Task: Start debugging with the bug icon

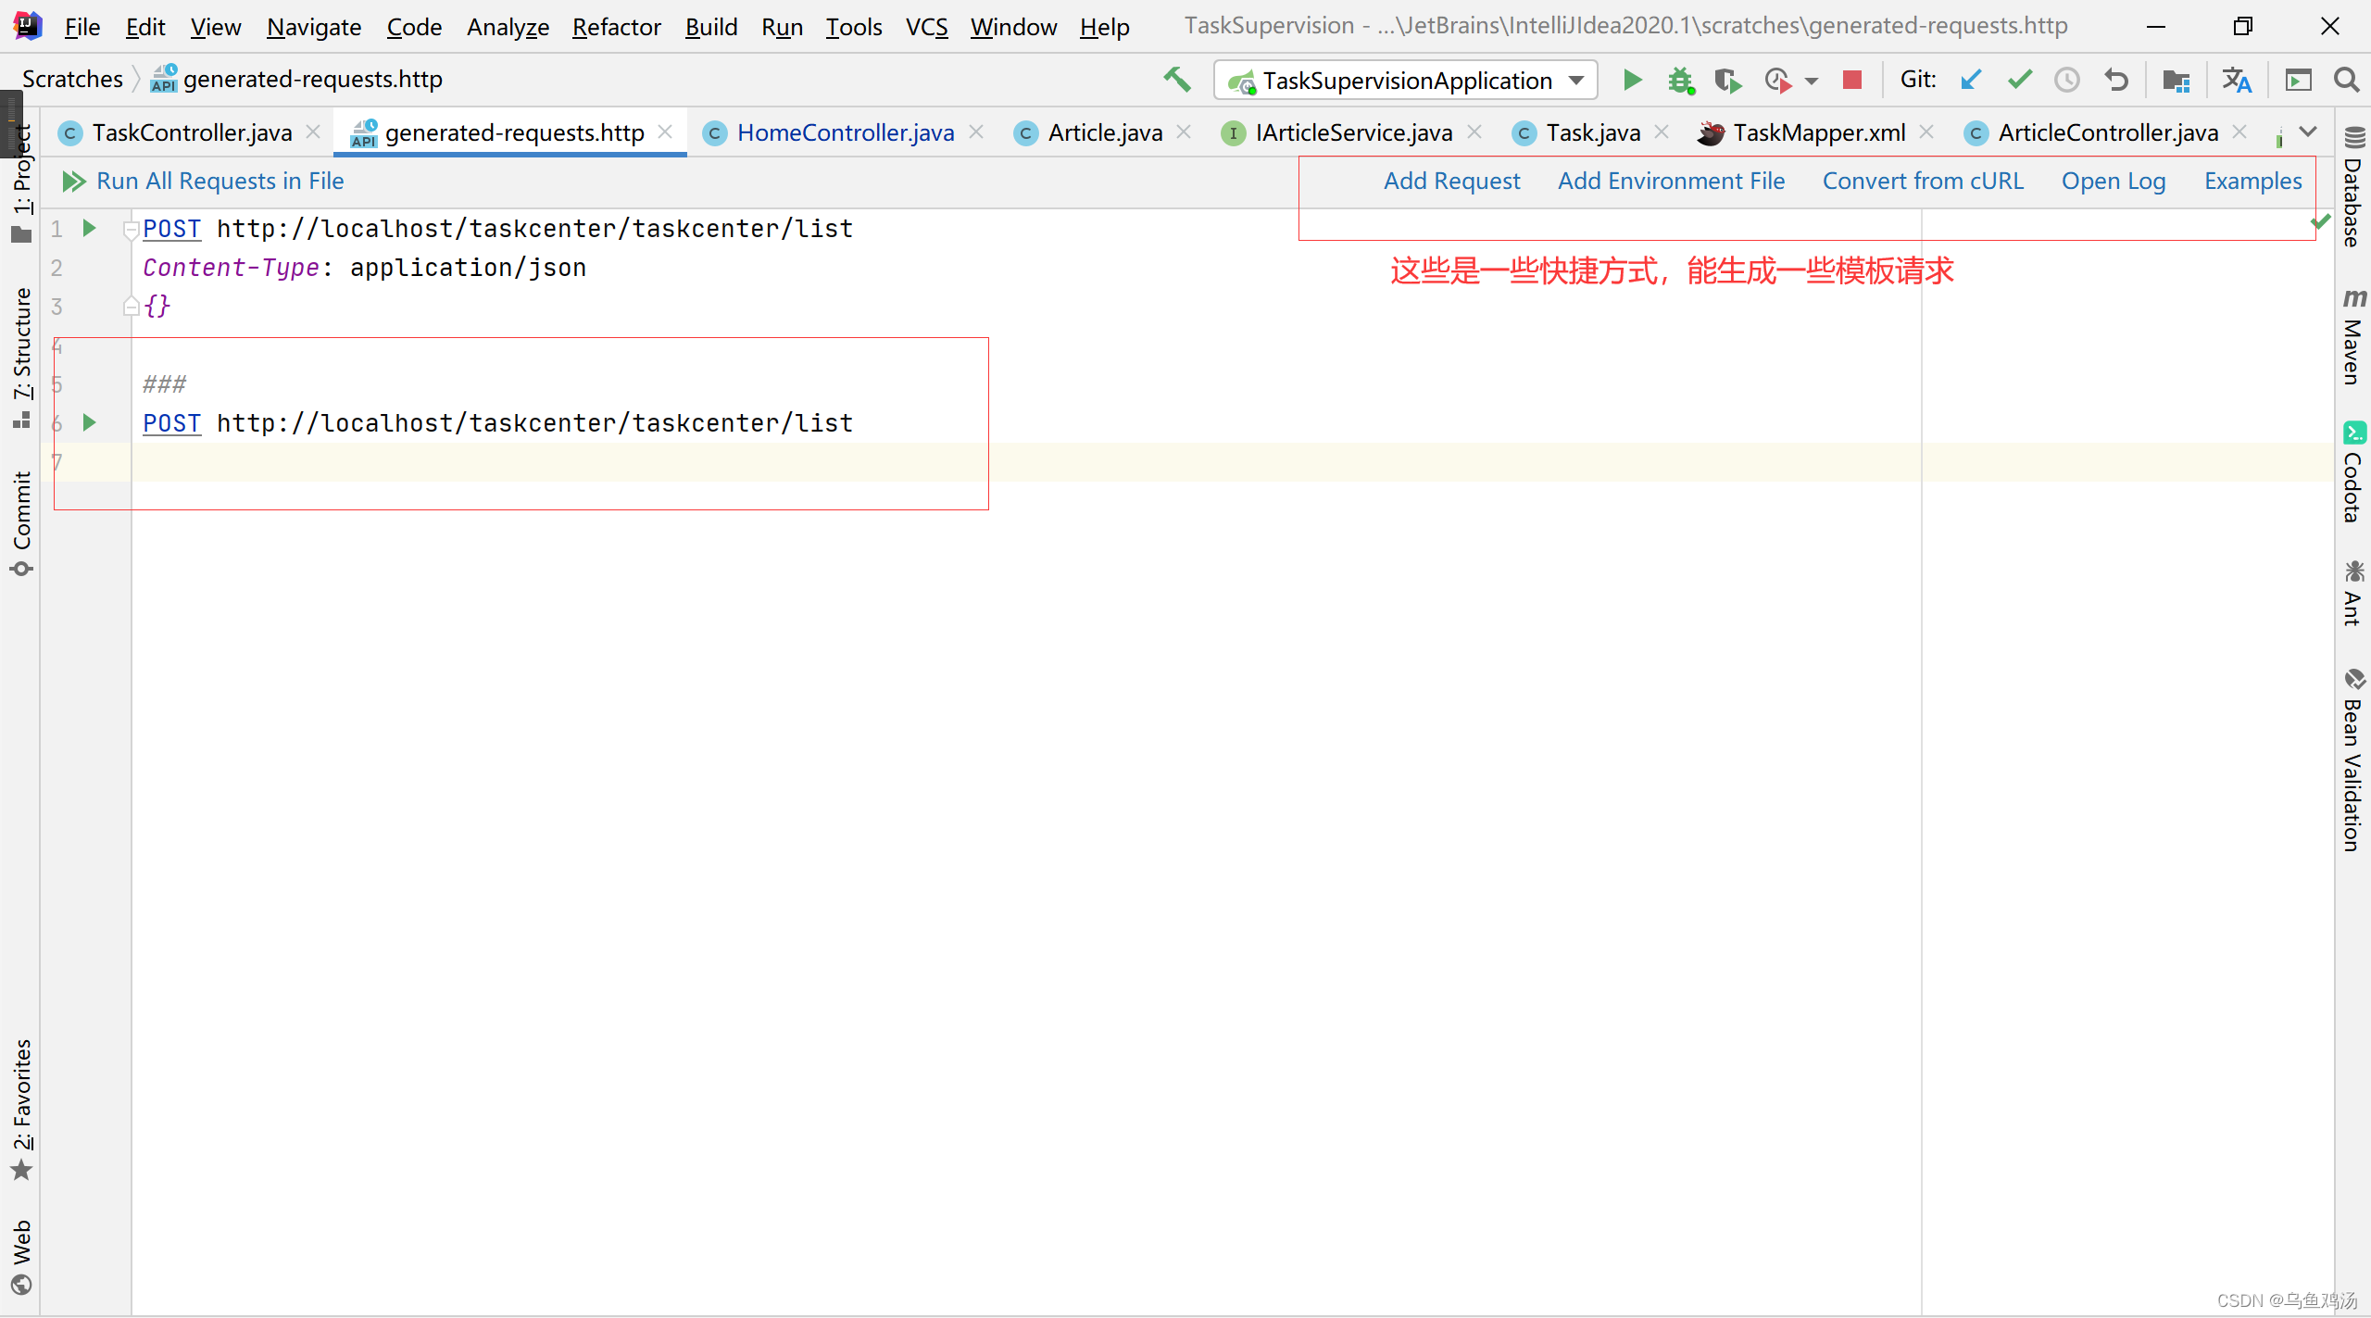Action: tap(1680, 81)
